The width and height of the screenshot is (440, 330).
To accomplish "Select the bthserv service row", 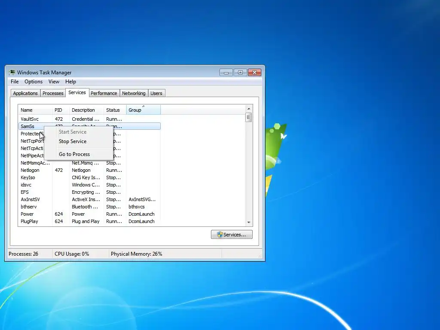I will (x=89, y=207).
